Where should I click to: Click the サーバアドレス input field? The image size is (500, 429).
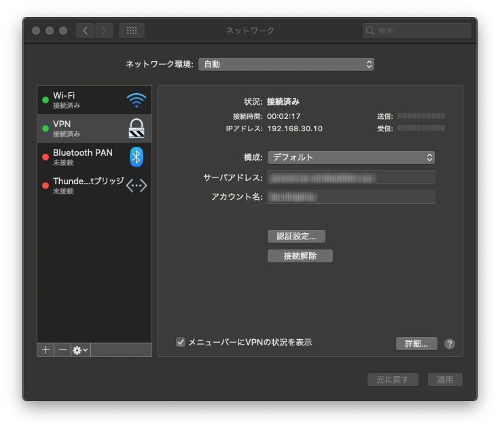[351, 177]
